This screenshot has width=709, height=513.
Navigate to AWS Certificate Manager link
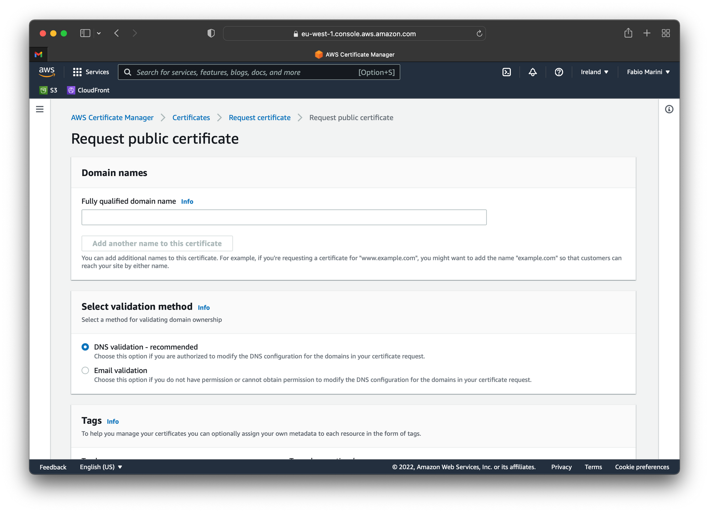tap(112, 117)
